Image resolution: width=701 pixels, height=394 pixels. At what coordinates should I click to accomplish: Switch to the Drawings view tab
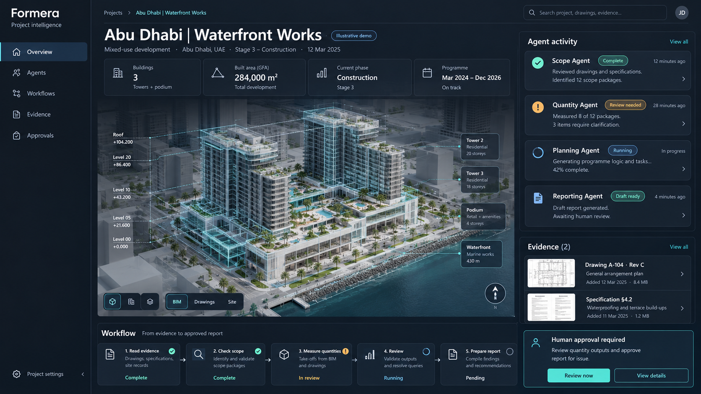pos(205,301)
